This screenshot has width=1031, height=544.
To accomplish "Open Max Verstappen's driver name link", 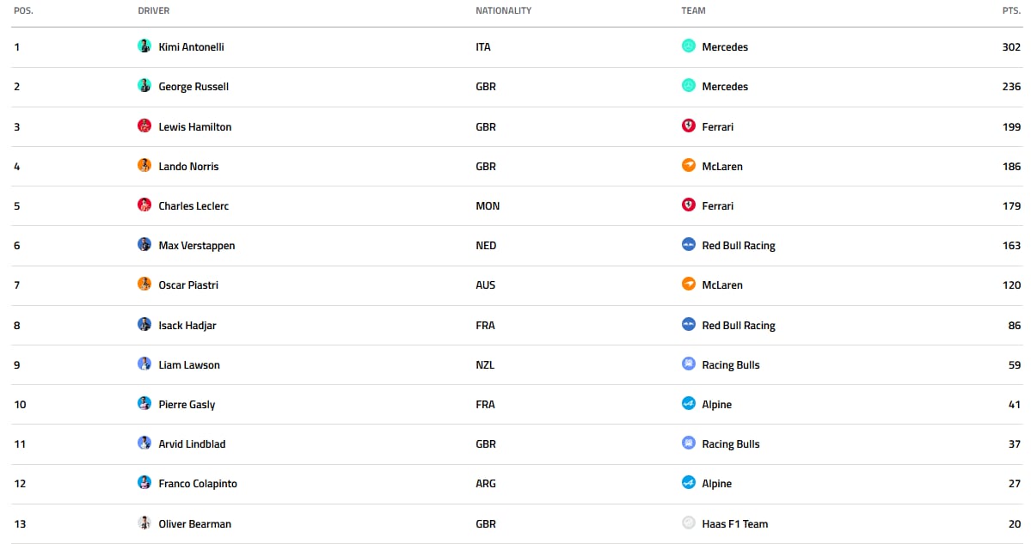I will 197,246.
